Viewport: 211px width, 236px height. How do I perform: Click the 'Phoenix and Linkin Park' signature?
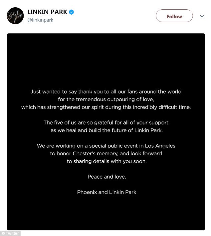[107, 192]
